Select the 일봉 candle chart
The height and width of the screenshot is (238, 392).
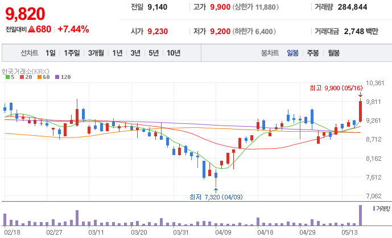tap(293, 53)
